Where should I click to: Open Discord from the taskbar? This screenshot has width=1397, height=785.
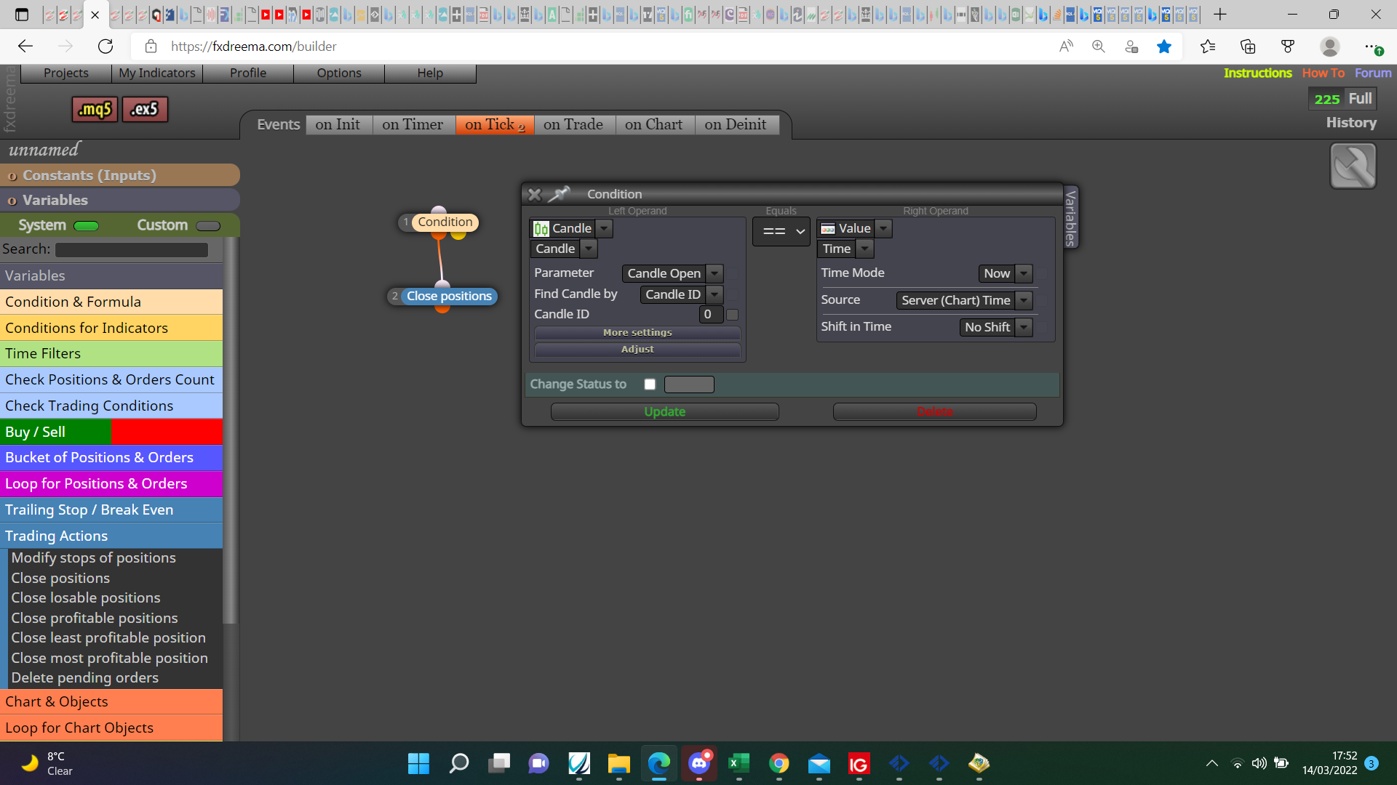point(699,763)
